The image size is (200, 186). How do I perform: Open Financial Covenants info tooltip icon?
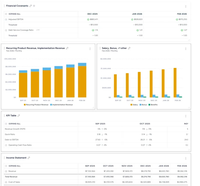tap(34, 6)
